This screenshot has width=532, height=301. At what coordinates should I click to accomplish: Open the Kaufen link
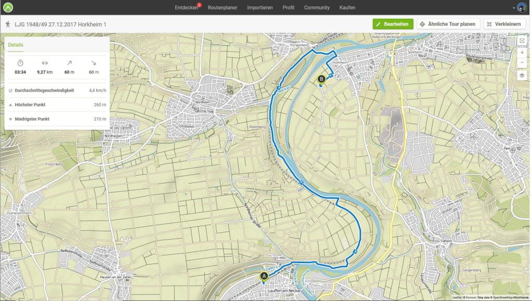coord(347,7)
